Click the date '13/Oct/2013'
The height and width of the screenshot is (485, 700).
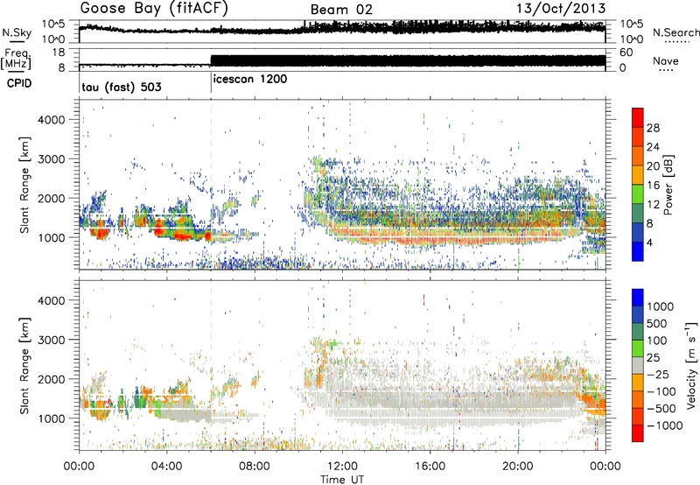pos(561,9)
